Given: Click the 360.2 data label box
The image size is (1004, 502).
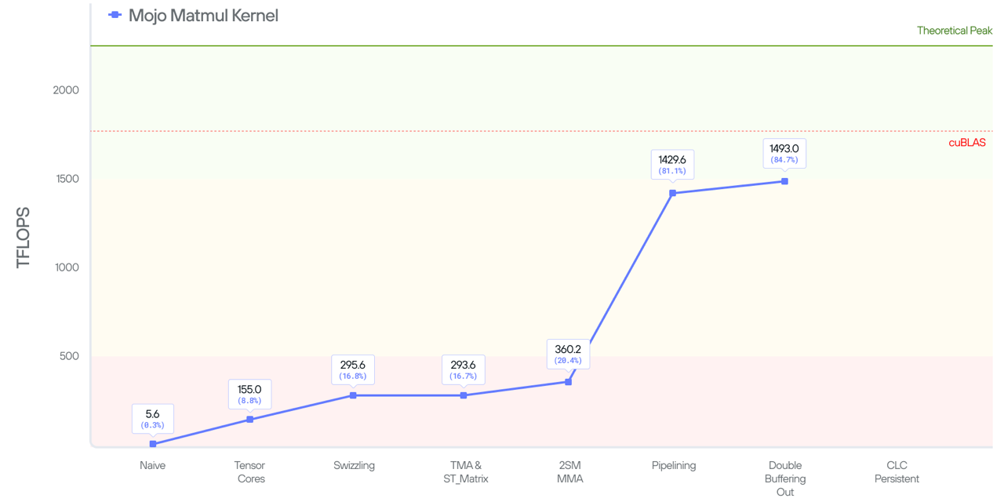Looking at the screenshot, I should [x=568, y=354].
